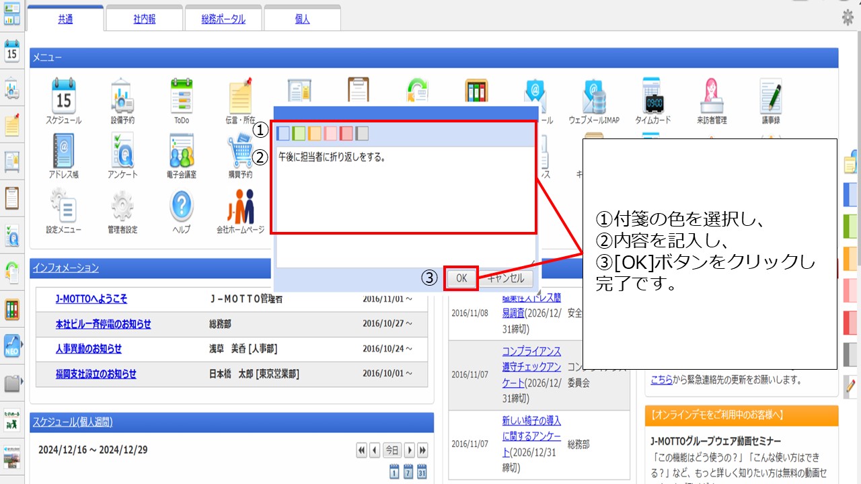Open the スケジュール menu icon
This screenshot has width=861, height=484.
coord(63,96)
